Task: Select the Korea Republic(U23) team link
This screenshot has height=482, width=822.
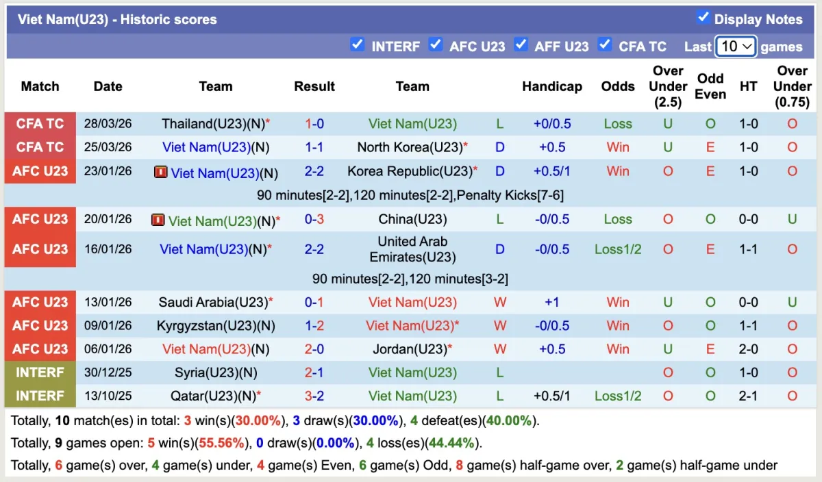Action: (410, 171)
